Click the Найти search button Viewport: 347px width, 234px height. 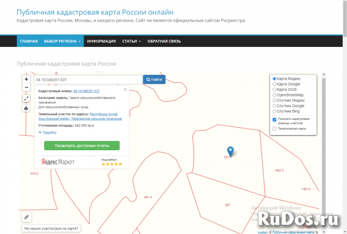[x=154, y=79]
